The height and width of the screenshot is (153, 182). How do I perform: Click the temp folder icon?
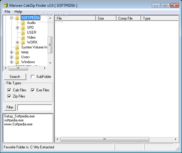[17, 52]
